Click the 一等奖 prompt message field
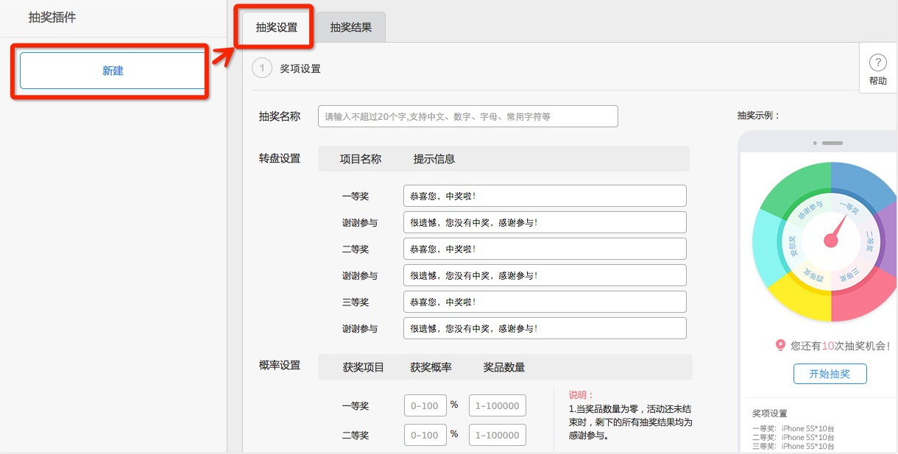Image resolution: width=898 pixels, height=454 pixels. [545, 196]
